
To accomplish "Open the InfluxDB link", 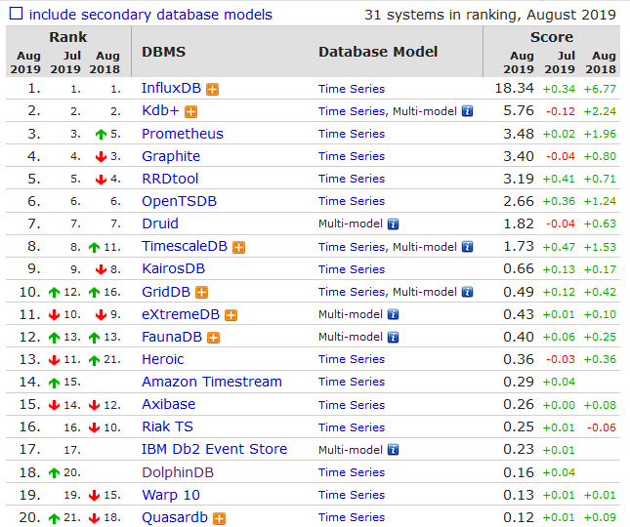I will (x=171, y=88).
